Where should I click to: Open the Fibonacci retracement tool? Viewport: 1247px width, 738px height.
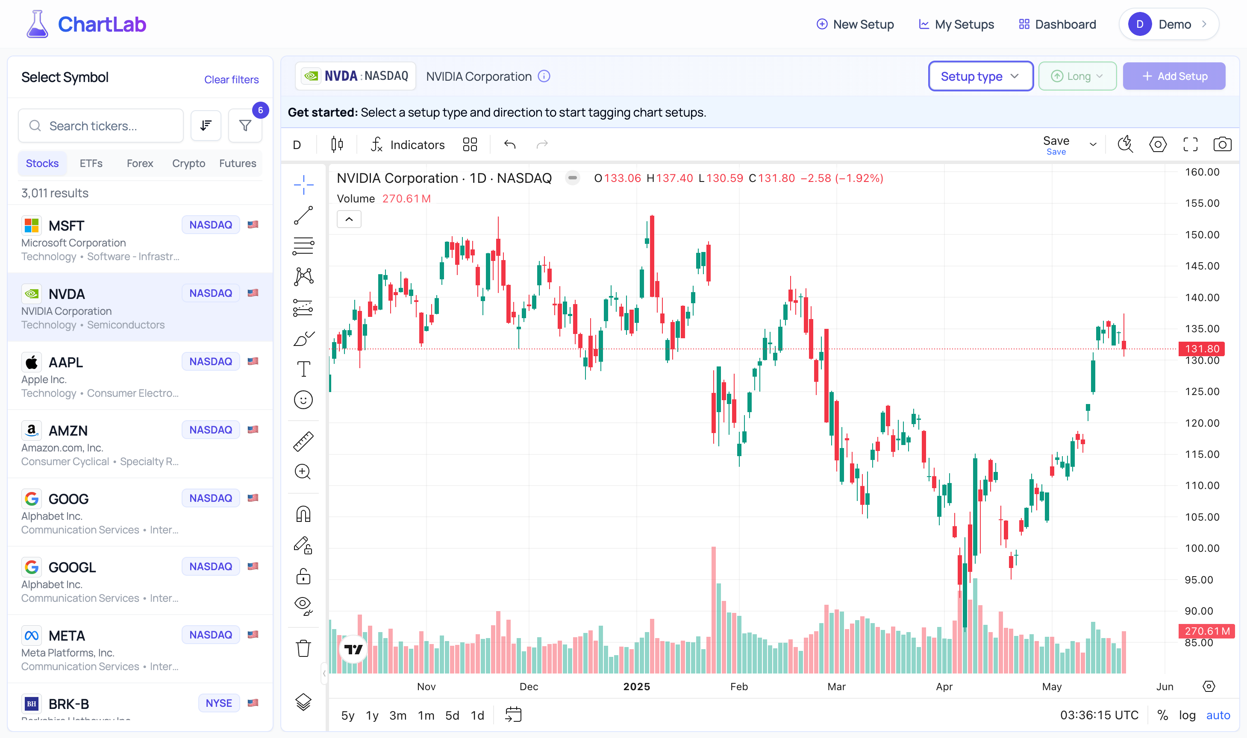[303, 246]
